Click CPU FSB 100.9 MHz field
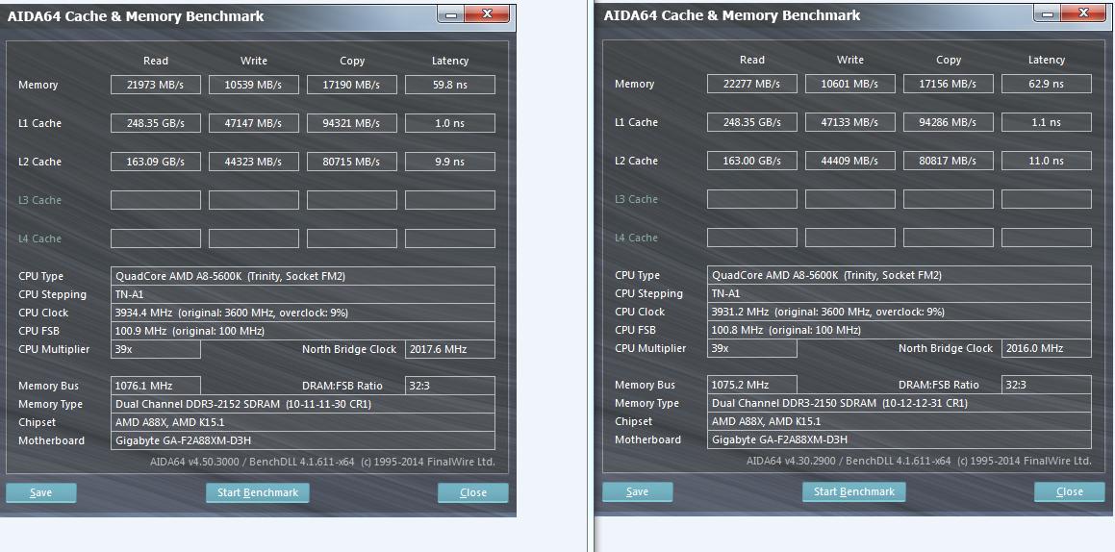The width and height of the screenshot is (1115, 552). pos(303,331)
